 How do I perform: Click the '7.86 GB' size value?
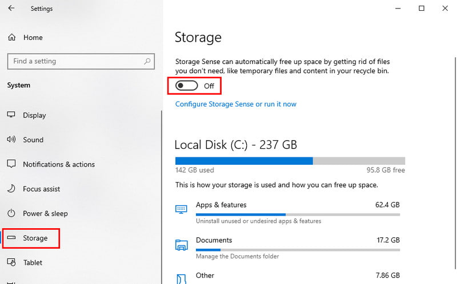point(388,275)
